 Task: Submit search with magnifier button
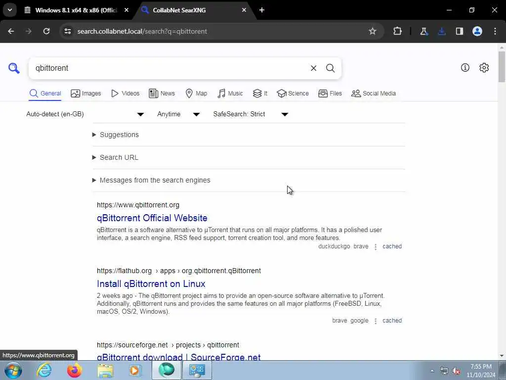click(x=330, y=68)
